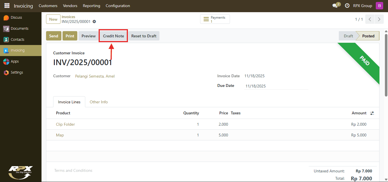Click the Untaxed Amount Rp 7.000 value
Viewport: 388px width, 182px height.
click(364, 171)
